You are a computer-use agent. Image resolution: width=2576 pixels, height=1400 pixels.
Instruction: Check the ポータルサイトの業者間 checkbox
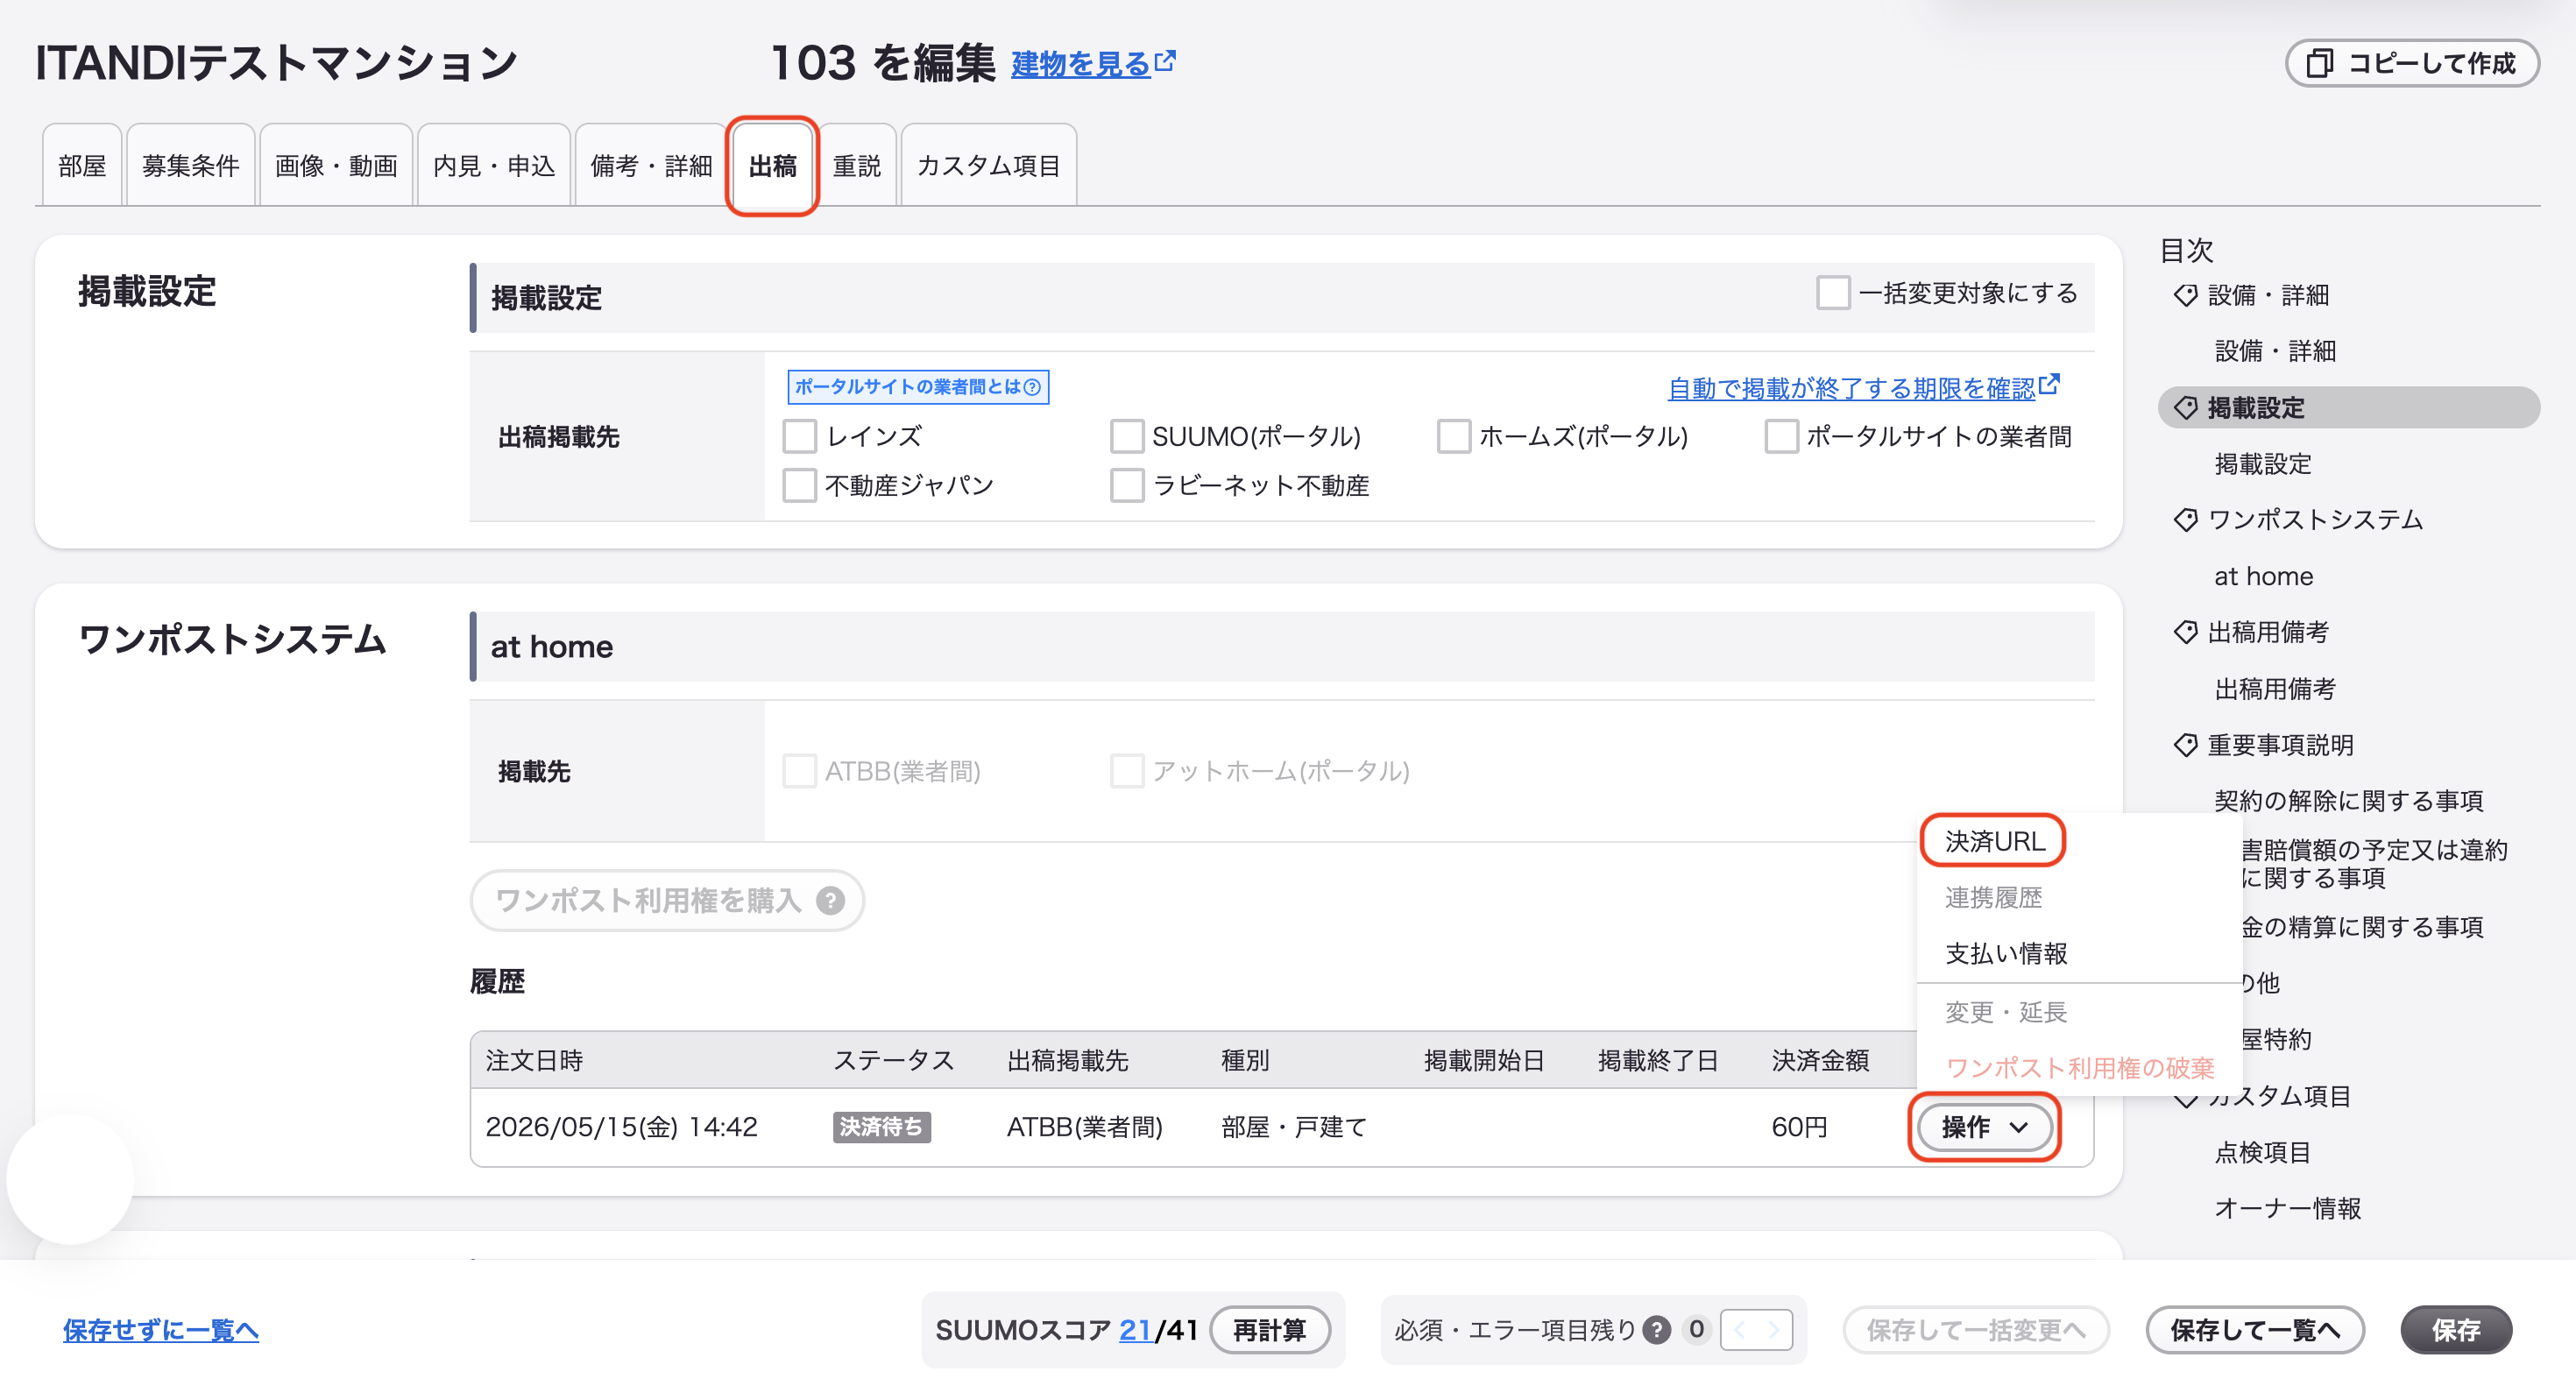coord(1780,436)
